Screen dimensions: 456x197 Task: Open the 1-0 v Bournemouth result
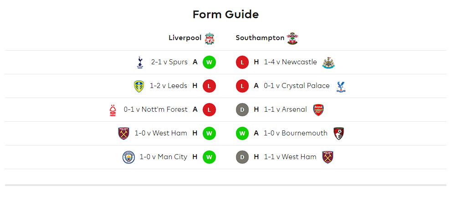click(x=296, y=133)
